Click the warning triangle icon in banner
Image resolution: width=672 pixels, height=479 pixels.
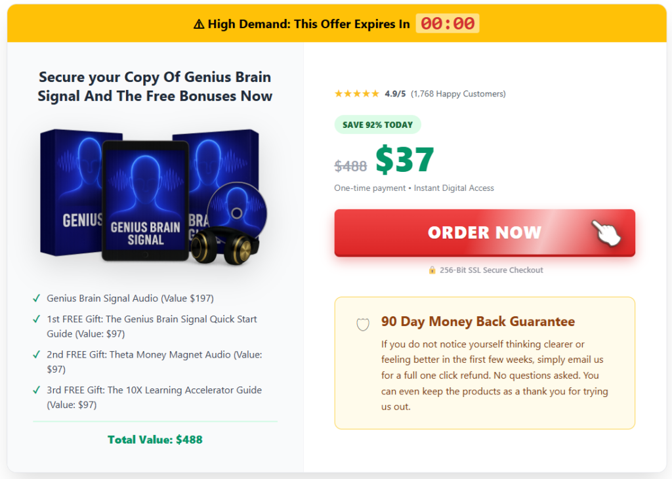click(x=199, y=24)
